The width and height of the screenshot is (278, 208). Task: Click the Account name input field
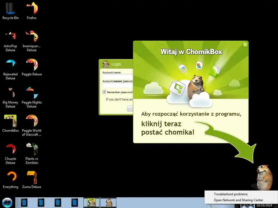pyautogui.click(x=118, y=77)
